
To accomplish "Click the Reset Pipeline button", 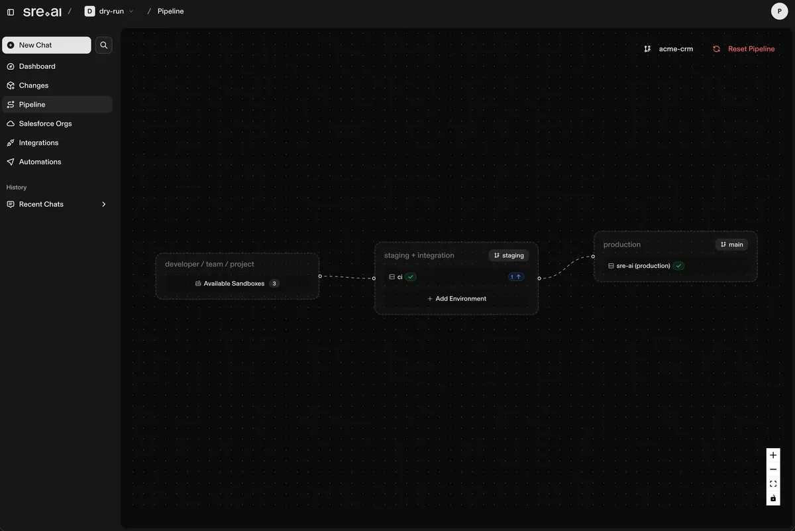I will 744,49.
